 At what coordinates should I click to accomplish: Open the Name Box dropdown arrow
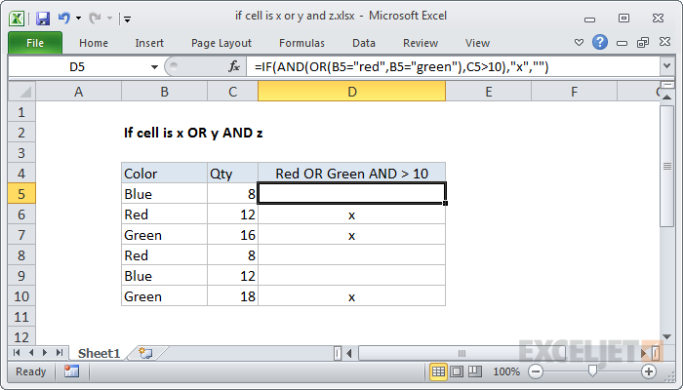153,66
